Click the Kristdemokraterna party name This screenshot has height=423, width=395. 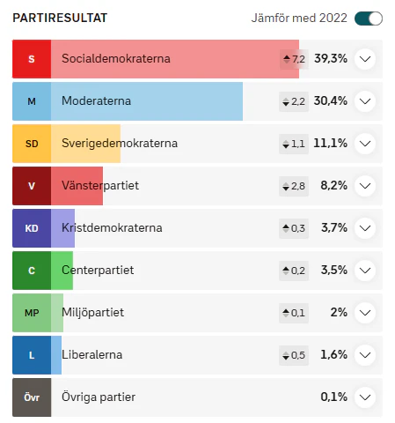pyautogui.click(x=112, y=227)
